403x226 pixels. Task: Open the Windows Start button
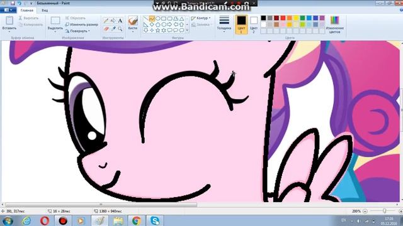[x=8, y=220]
